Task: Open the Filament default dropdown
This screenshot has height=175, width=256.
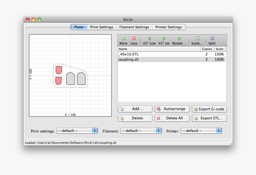Action: pos(141,131)
